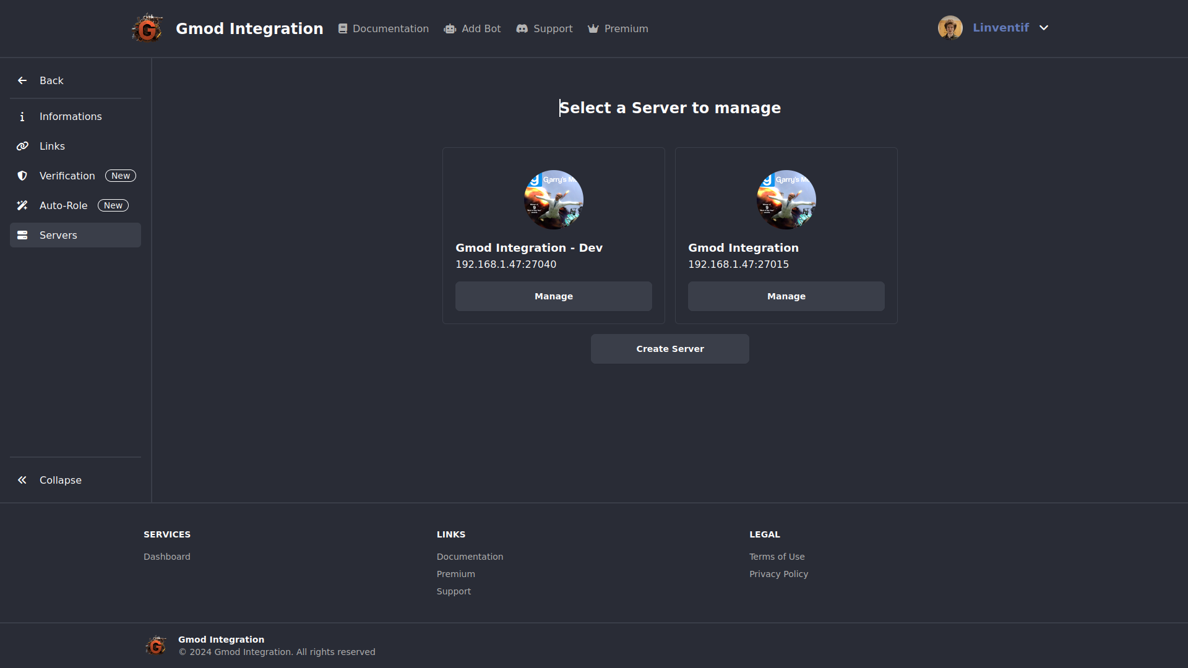Click the Add Bot robot icon
The image size is (1188, 668).
coord(450,28)
